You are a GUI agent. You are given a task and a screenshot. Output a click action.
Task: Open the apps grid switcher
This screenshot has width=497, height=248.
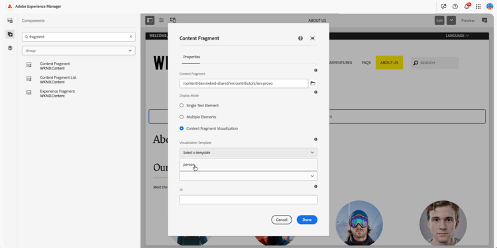[478, 7]
